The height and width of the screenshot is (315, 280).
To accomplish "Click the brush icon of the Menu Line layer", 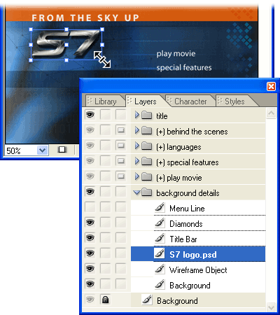I will coord(160,207).
